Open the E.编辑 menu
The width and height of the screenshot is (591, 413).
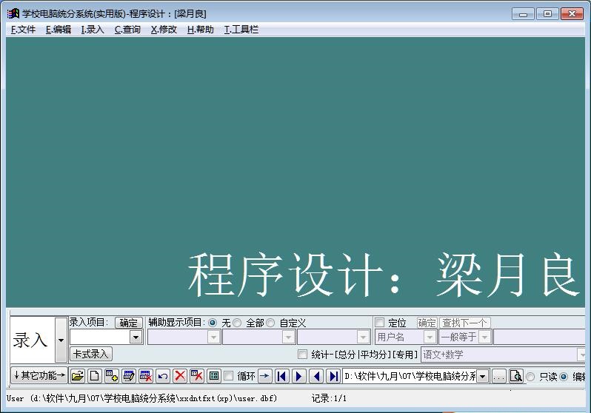tap(59, 30)
